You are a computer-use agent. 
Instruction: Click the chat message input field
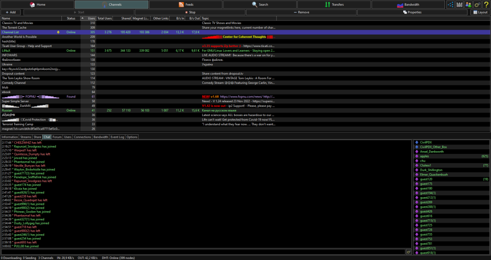(203, 252)
